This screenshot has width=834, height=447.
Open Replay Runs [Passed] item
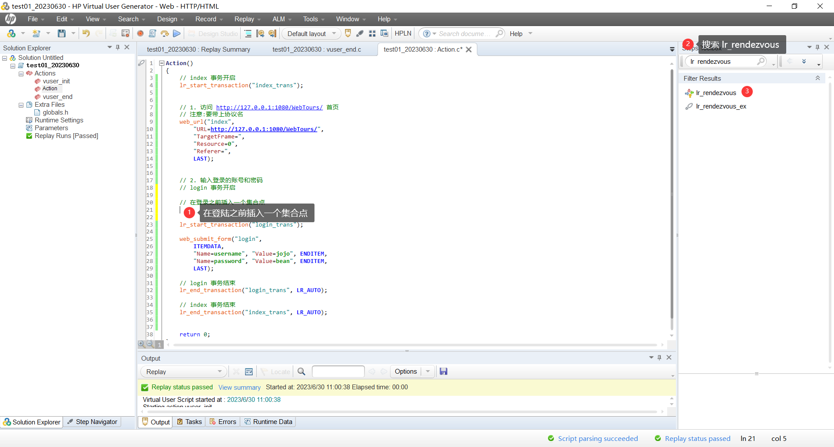point(66,136)
